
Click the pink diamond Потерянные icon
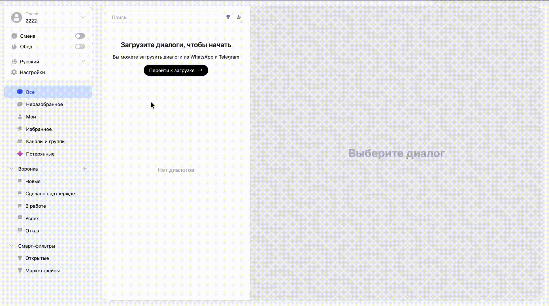(x=20, y=154)
